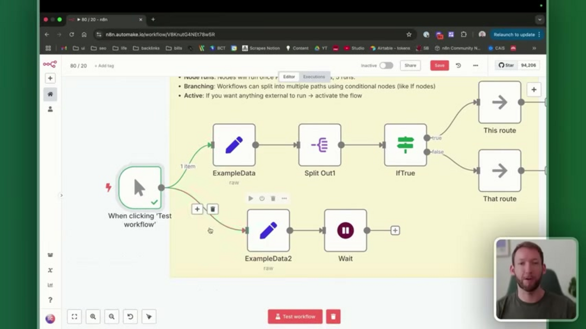Switch to the Editor tab
Screen dimensions: 586x329
[x=289, y=77]
